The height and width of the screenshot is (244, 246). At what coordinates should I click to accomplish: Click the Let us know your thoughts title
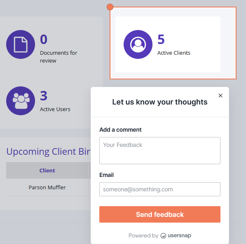(x=160, y=102)
